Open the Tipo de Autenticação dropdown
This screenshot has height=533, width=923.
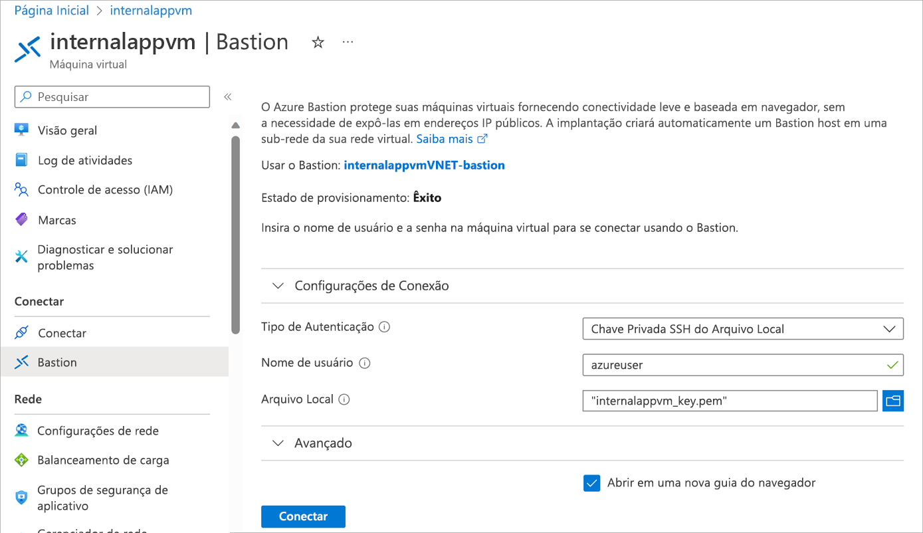tap(743, 329)
